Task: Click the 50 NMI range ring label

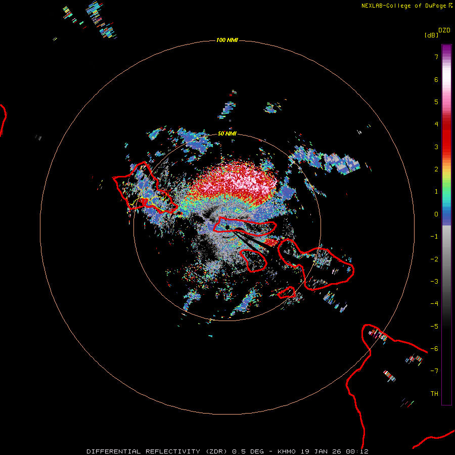Action: point(227,134)
